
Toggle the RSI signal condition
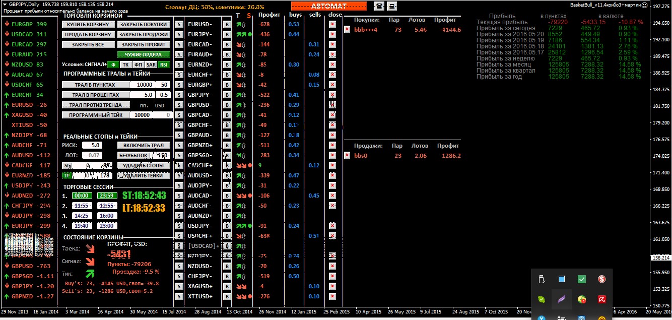coord(164,65)
